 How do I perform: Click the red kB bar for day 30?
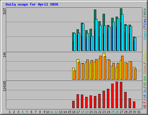click(134, 105)
